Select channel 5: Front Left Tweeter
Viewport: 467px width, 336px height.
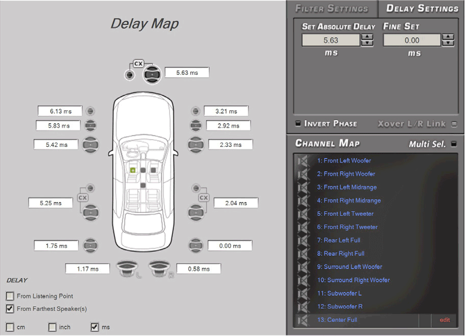[345, 214]
